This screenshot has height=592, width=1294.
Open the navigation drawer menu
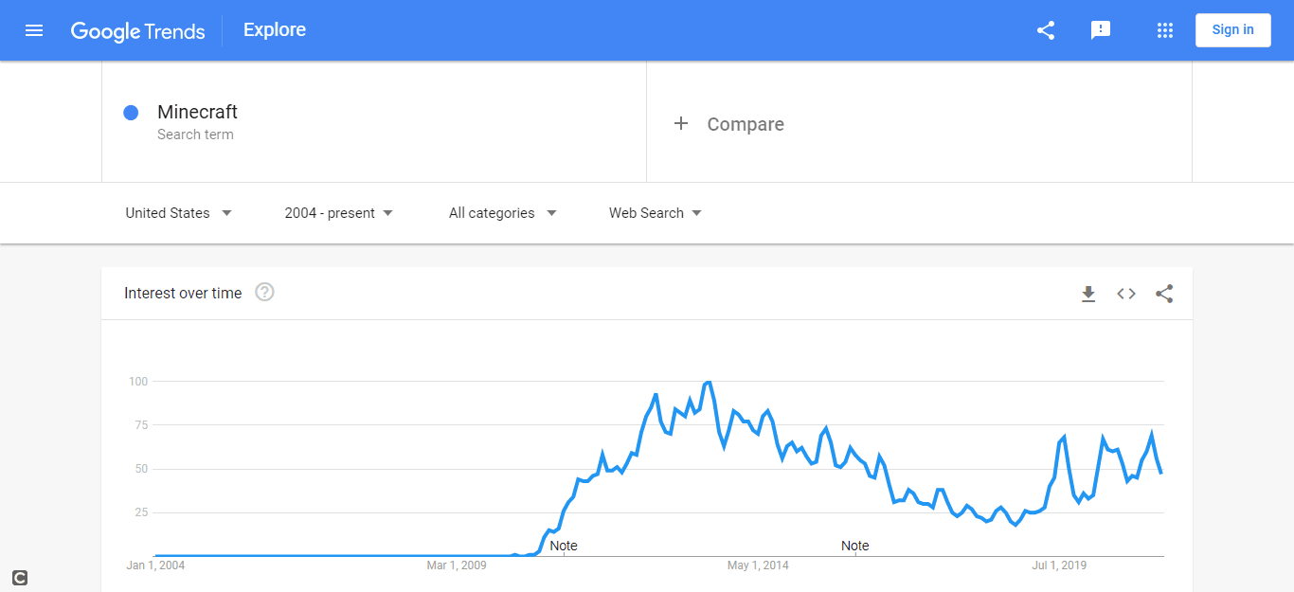34,29
